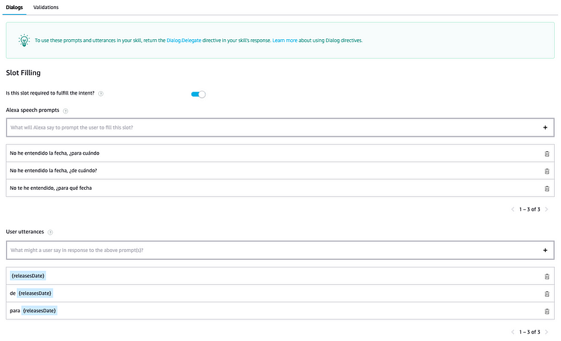
Task: Show help for Alexa speech prompts
Action: 66,111
